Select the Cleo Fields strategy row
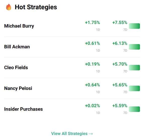This screenshot has height=140, width=151. [x=72, y=68]
